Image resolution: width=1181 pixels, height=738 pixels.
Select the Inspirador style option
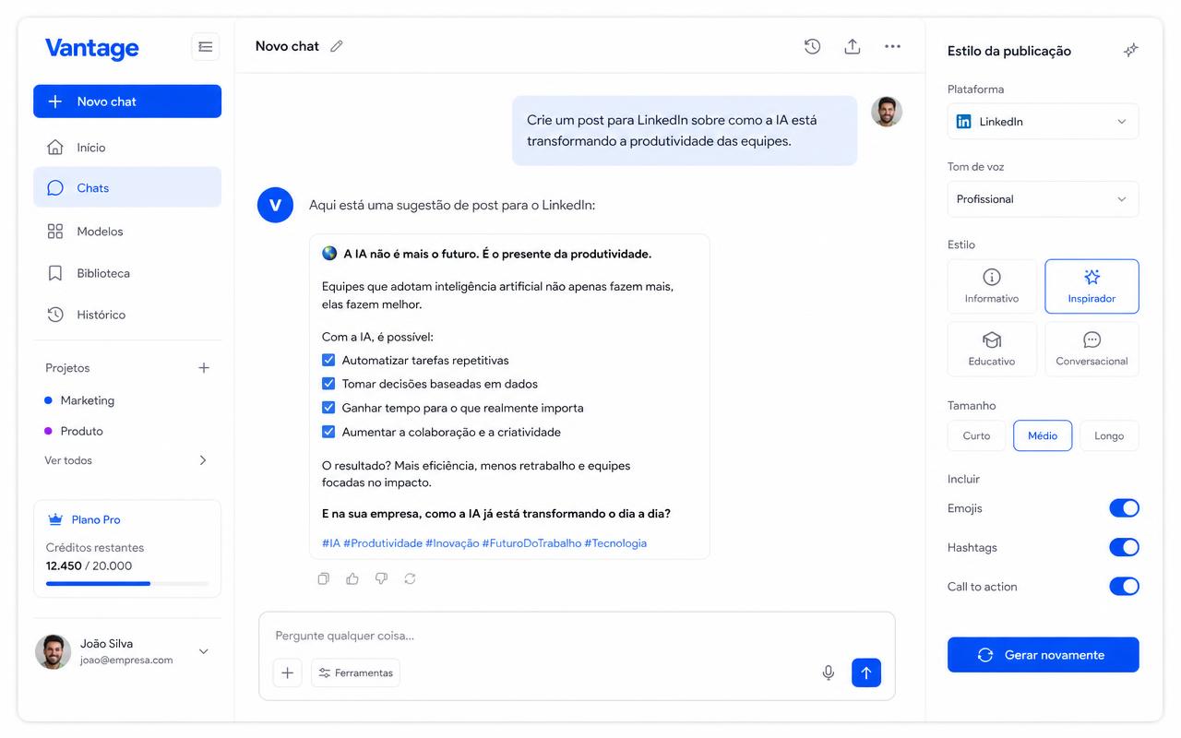click(x=1092, y=286)
